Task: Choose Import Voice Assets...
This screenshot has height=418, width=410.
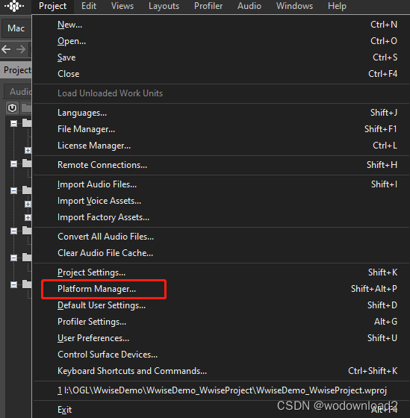Action: click(x=221, y=201)
